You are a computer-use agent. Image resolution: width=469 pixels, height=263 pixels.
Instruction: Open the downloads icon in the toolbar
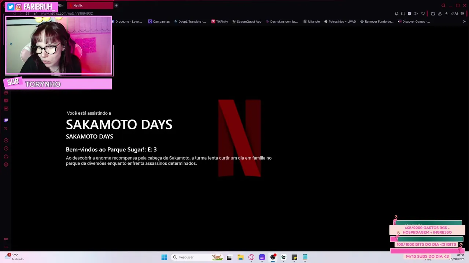(x=446, y=14)
